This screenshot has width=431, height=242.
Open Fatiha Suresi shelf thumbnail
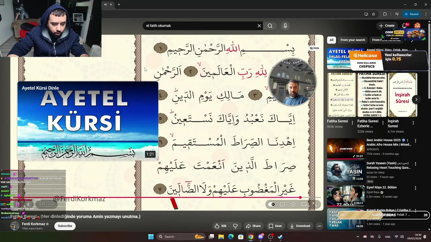tap(341, 95)
